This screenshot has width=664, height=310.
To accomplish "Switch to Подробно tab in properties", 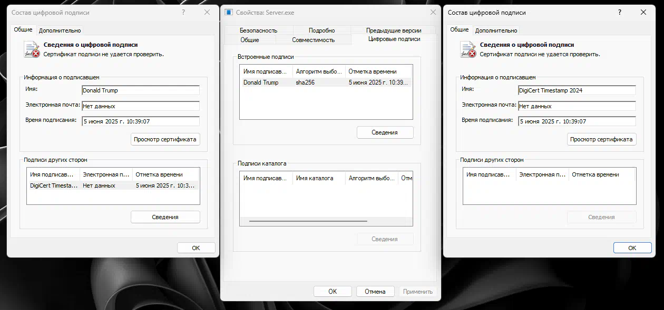I will coord(321,30).
